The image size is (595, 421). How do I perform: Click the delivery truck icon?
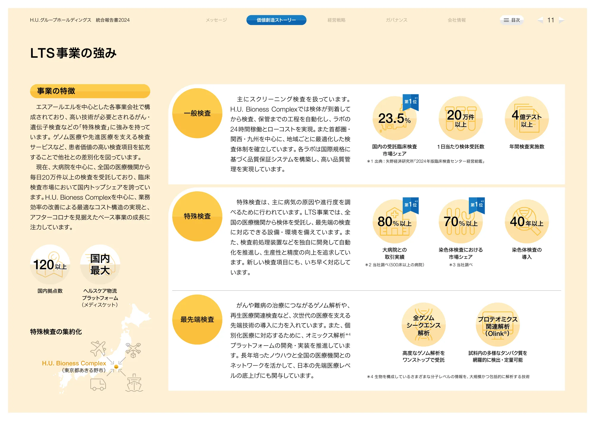coord(98,384)
